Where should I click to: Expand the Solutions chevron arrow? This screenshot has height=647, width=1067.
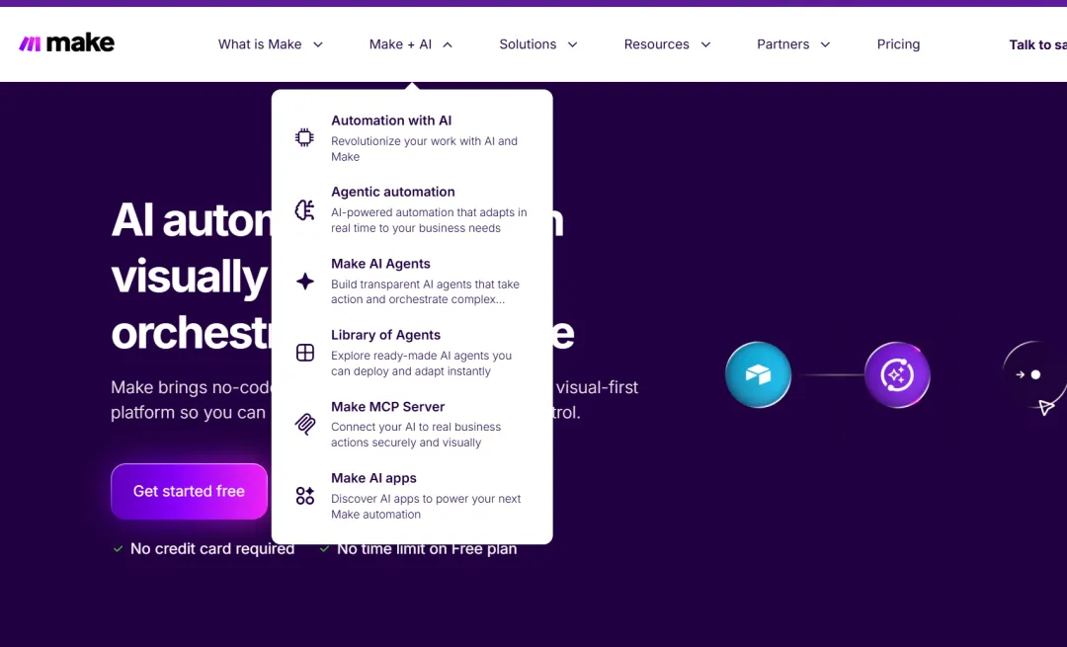tap(572, 44)
